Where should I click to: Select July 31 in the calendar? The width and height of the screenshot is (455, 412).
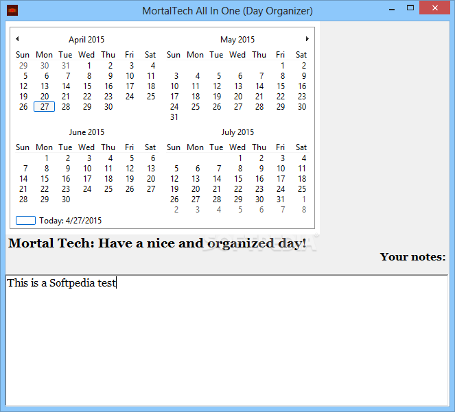point(281,199)
